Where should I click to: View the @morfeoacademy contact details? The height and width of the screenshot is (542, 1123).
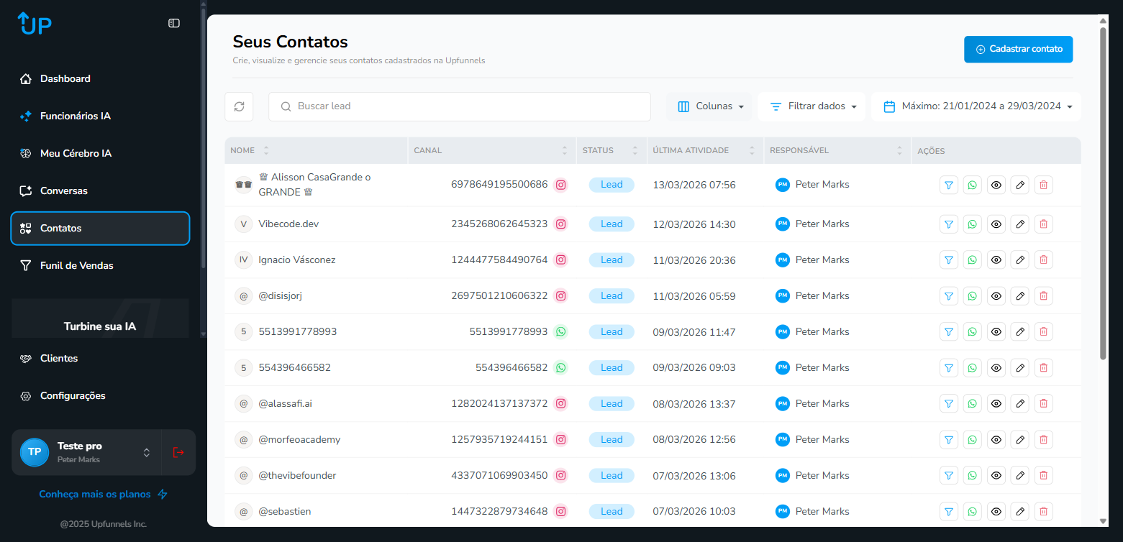pyautogui.click(x=996, y=439)
